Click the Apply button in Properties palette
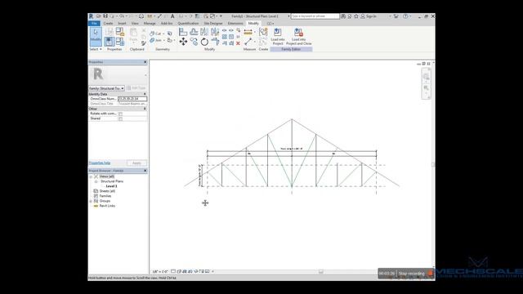This screenshot has width=523, height=294. (x=136, y=163)
